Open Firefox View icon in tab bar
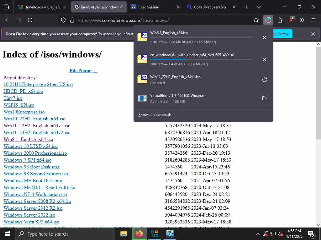Screen dimensions: 321x240 [6, 7]
